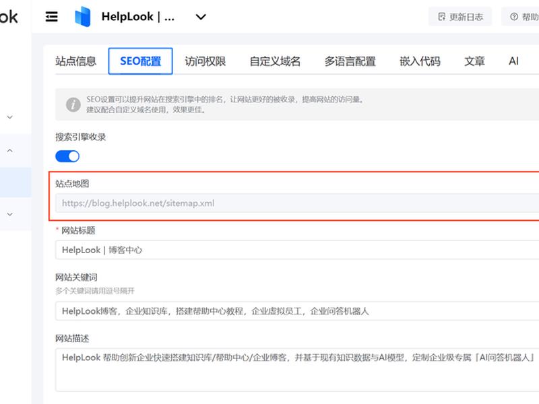Disable the 搜索引擎收录 toggle switch
Viewport: 539px width, 404px height.
[67, 156]
